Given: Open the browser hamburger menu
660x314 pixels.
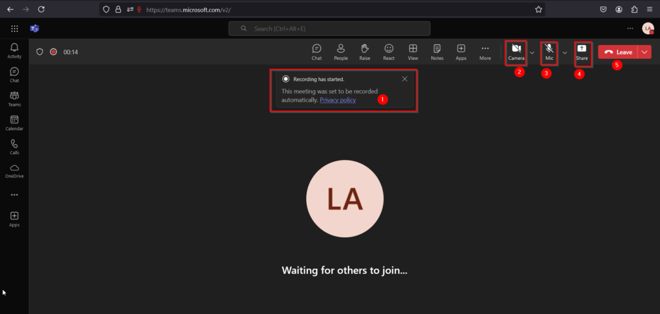Looking at the screenshot, I should [x=650, y=9].
